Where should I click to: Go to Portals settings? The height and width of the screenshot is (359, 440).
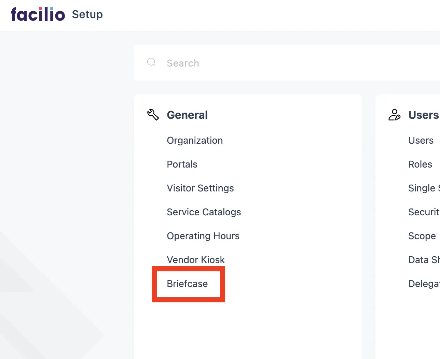tap(182, 164)
